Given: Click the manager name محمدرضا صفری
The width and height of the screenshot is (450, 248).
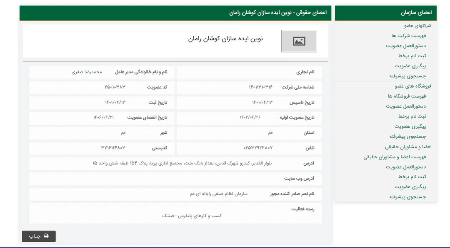Looking at the screenshot, I should click(87, 72).
